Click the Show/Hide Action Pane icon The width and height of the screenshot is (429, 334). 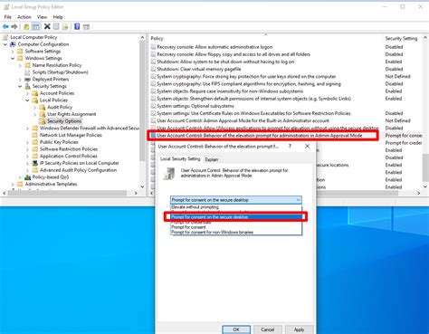pyautogui.click(x=86, y=26)
